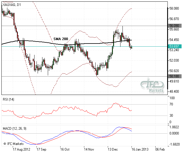Select the 17 Sep date marker
183x152 pixels.
[41, 149]
